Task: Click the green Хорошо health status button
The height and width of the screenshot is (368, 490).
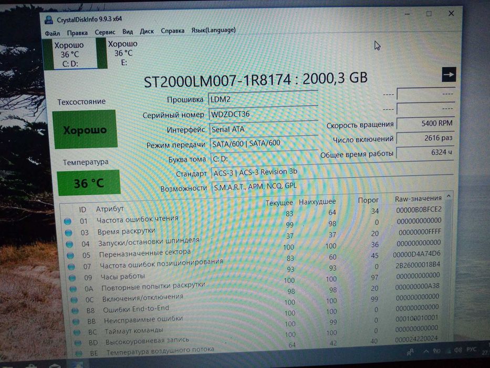Action: 85,129
